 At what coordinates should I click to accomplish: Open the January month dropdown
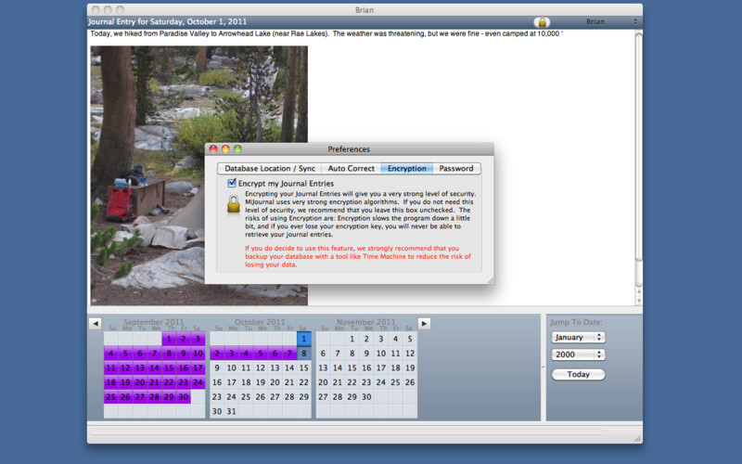pyautogui.click(x=577, y=337)
